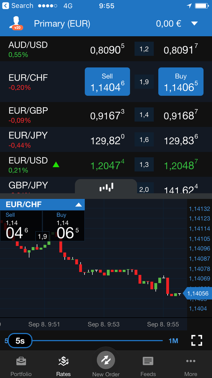Tap the location services arrow icon
Screen dimensions: 212x378
[x=189, y=6]
